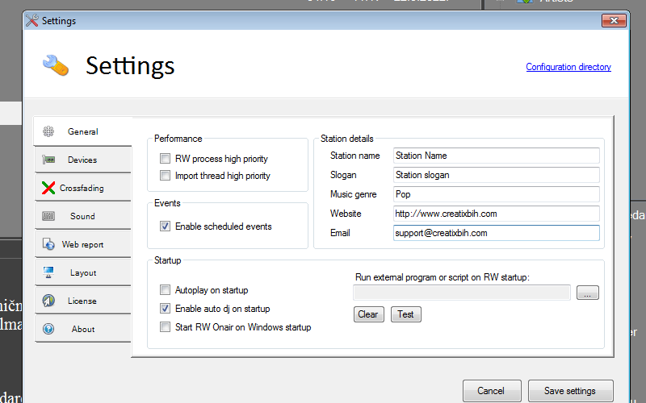
Task: Check Start RW Onair on Windows startup
Action: 165,327
